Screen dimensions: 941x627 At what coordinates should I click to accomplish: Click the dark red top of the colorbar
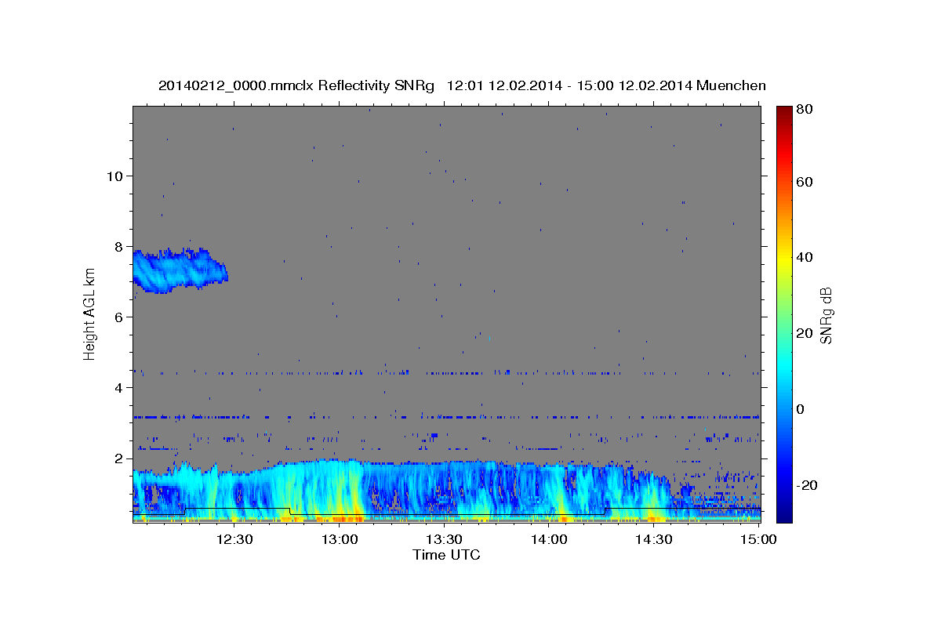point(784,114)
